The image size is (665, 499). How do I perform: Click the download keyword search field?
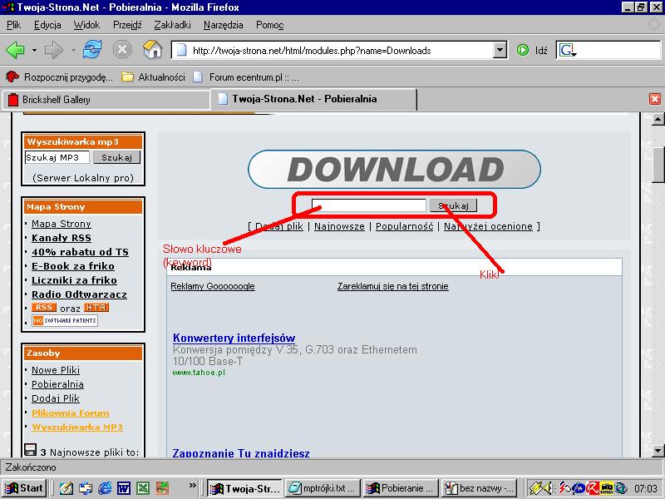click(368, 205)
